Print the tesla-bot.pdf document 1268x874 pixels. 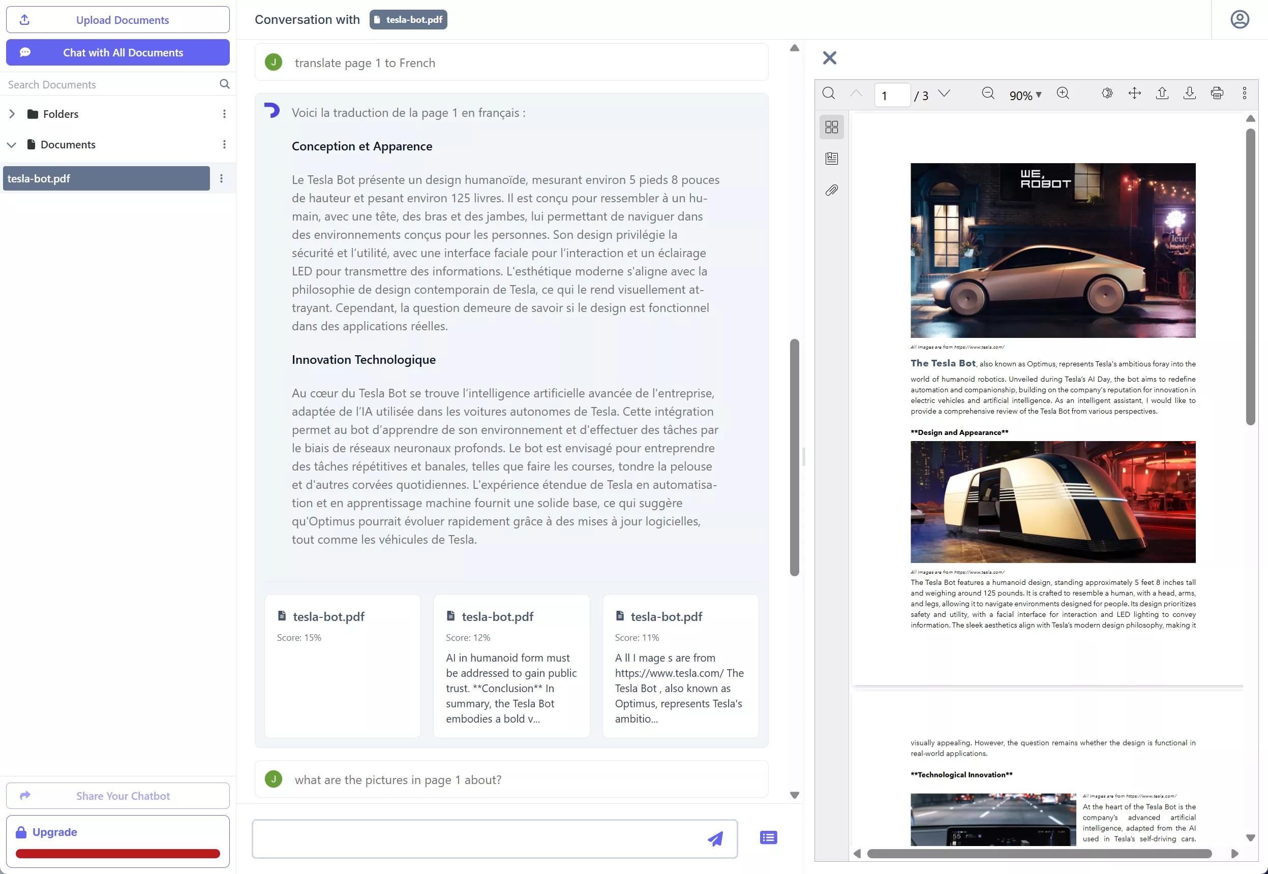pos(1217,93)
